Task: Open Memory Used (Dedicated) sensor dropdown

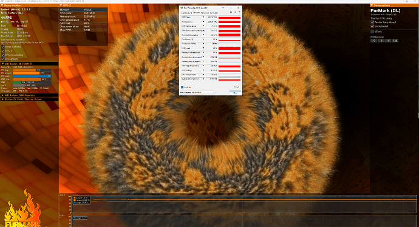Action: (203, 57)
